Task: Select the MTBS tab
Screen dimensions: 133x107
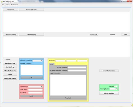Action: point(52,64)
